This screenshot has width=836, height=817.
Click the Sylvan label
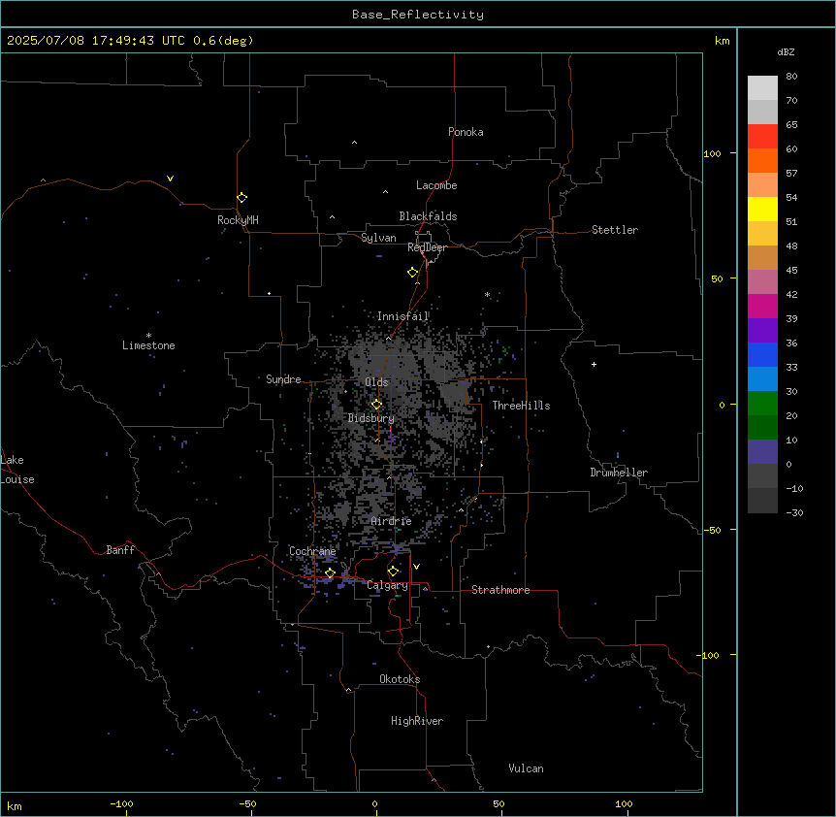coord(378,238)
